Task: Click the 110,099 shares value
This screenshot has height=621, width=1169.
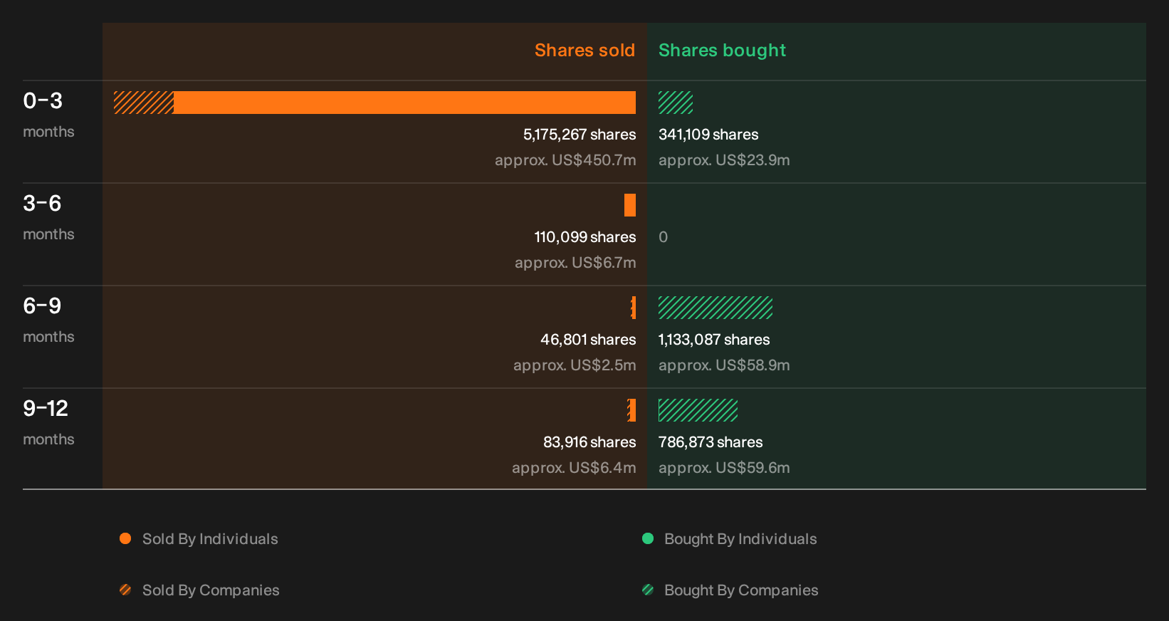Action: [x=585, y=237]
